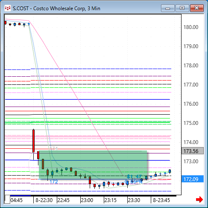Click the blue 172 entry price label
This screenshot has height=208, width=208.
tap(54, 182)
